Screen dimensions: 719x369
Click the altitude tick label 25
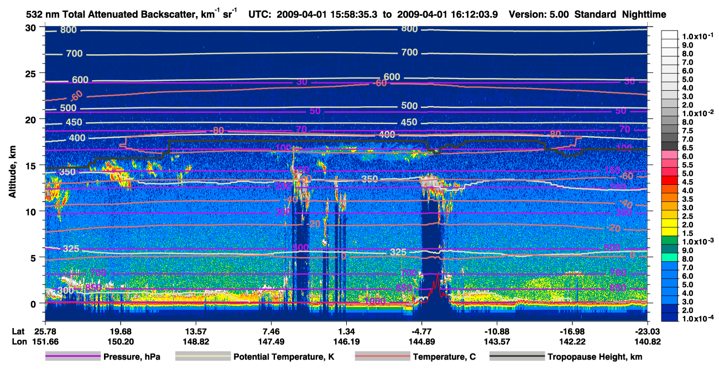click(32, 74)
